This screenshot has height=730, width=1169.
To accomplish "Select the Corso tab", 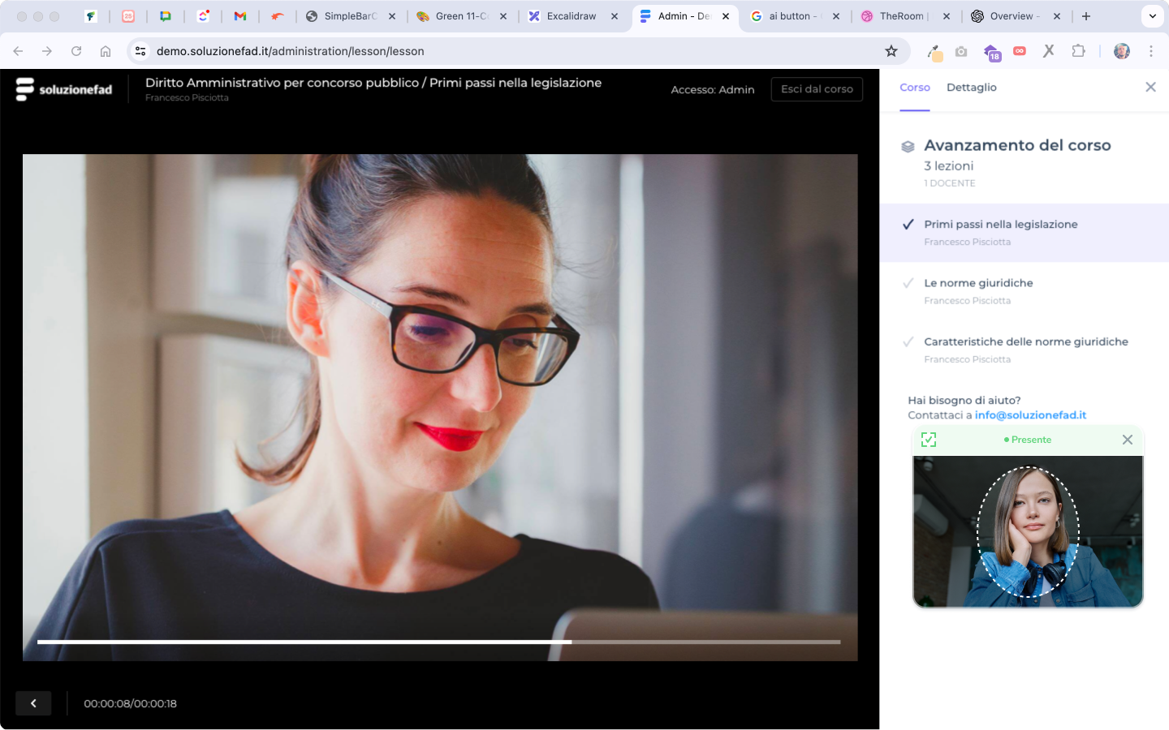I will pyautogui.click(x=914, y=88).
